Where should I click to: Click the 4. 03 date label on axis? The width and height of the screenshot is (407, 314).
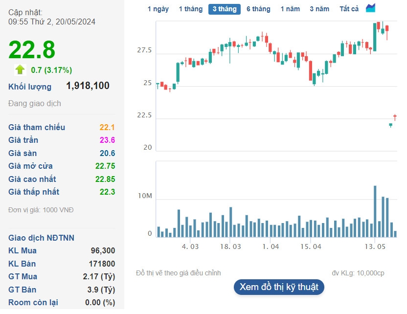190,247
